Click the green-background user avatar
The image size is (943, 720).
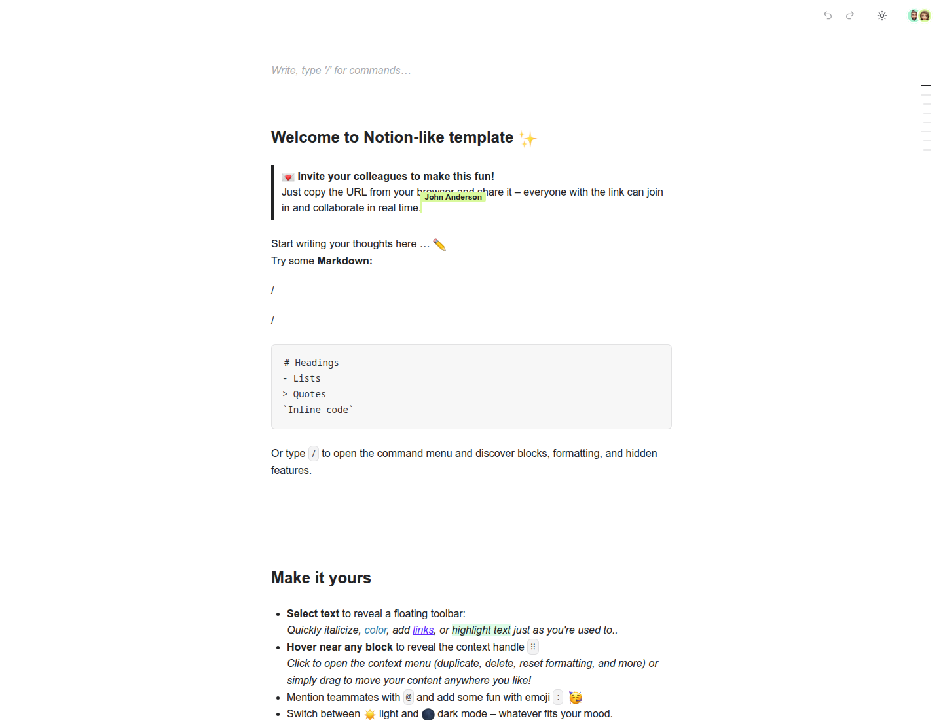[925, 16]
